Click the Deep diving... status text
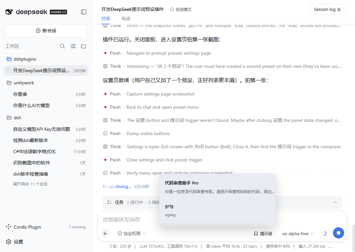Image resolution: width=355 pixels, height=252 pixels. (117, 186)
